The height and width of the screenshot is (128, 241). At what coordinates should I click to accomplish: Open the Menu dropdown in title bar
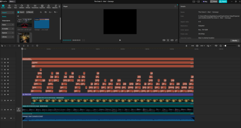click(12, 1)
